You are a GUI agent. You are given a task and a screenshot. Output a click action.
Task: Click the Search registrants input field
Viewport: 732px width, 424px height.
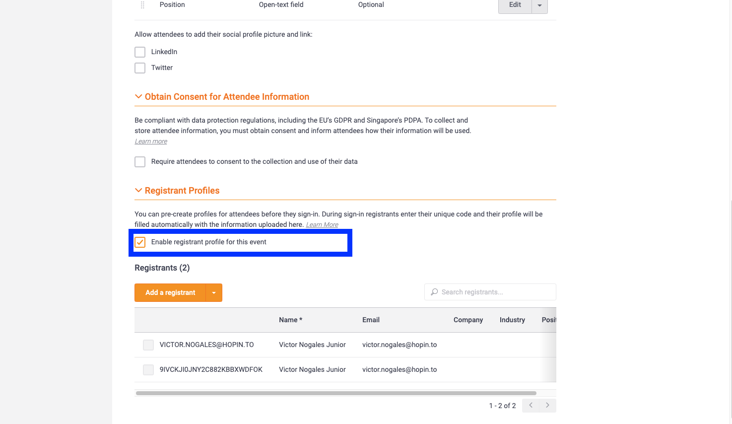490,292
